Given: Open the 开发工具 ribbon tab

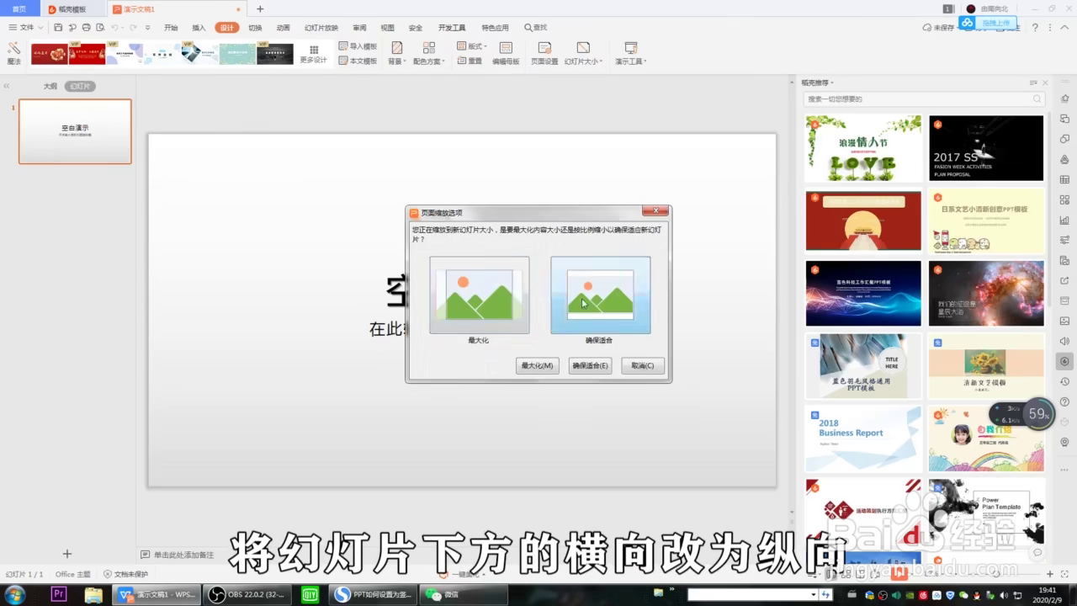Looking at the screenshot, I should [x=452, y=28].
